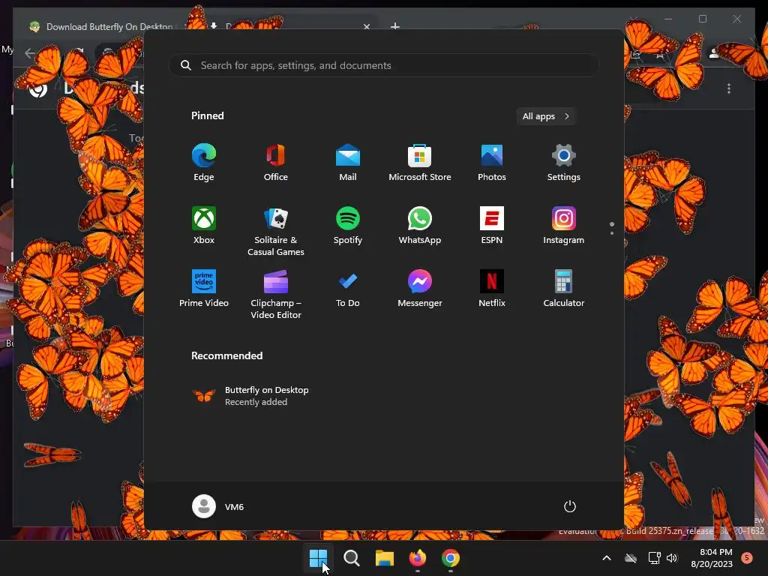The image size is (768, 576).
Task: Launch the Xbox app
Action: (x=204, y=225)
